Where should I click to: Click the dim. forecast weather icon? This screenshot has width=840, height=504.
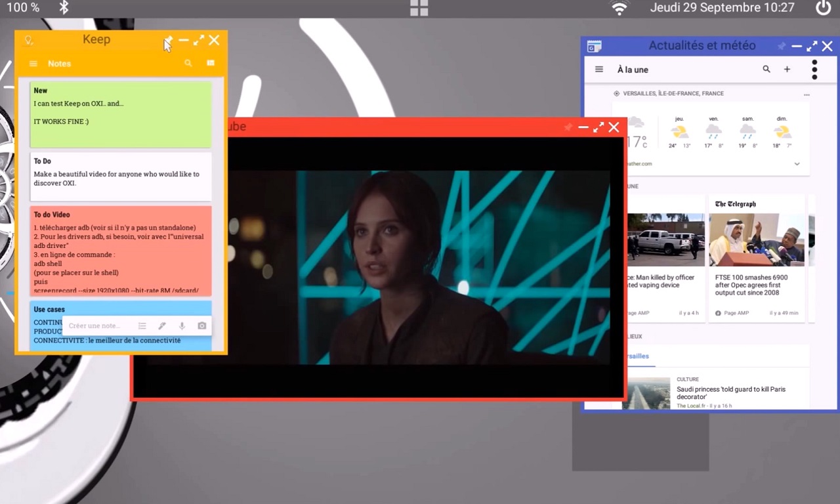click(782, 131)
